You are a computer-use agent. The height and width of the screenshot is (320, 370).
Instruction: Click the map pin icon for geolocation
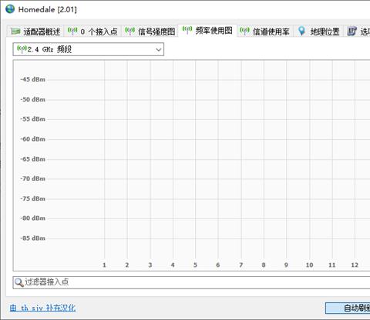coord(301,32)
